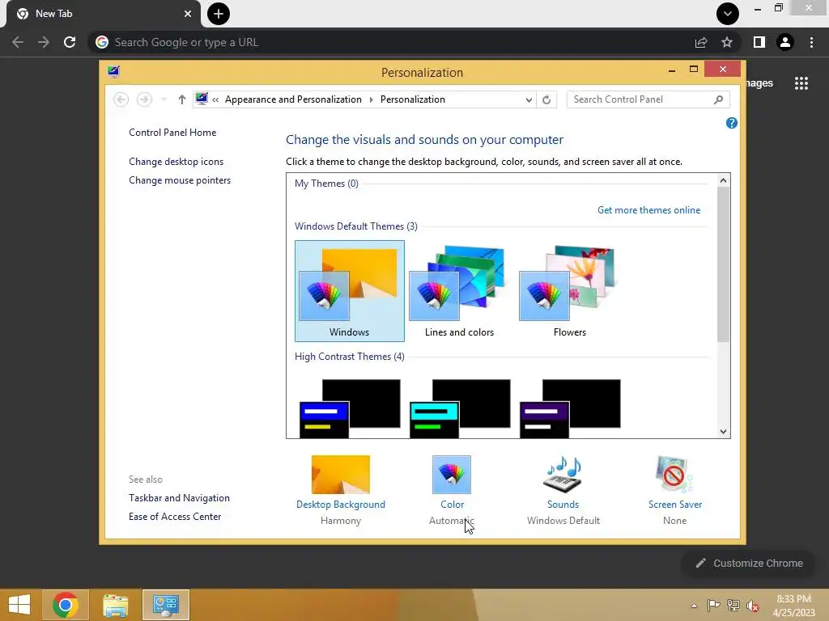Open Chrome's tab search dropdown
The image size is (829, 621).
(728, 14)
